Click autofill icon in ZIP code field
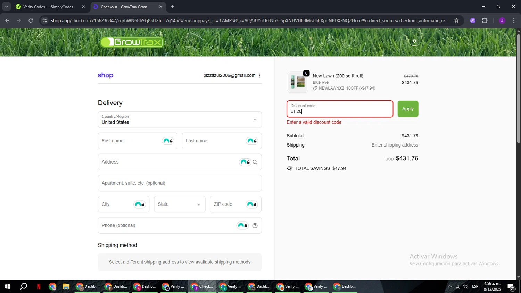This screenshot has width=521, height=293. coord(252,204)
